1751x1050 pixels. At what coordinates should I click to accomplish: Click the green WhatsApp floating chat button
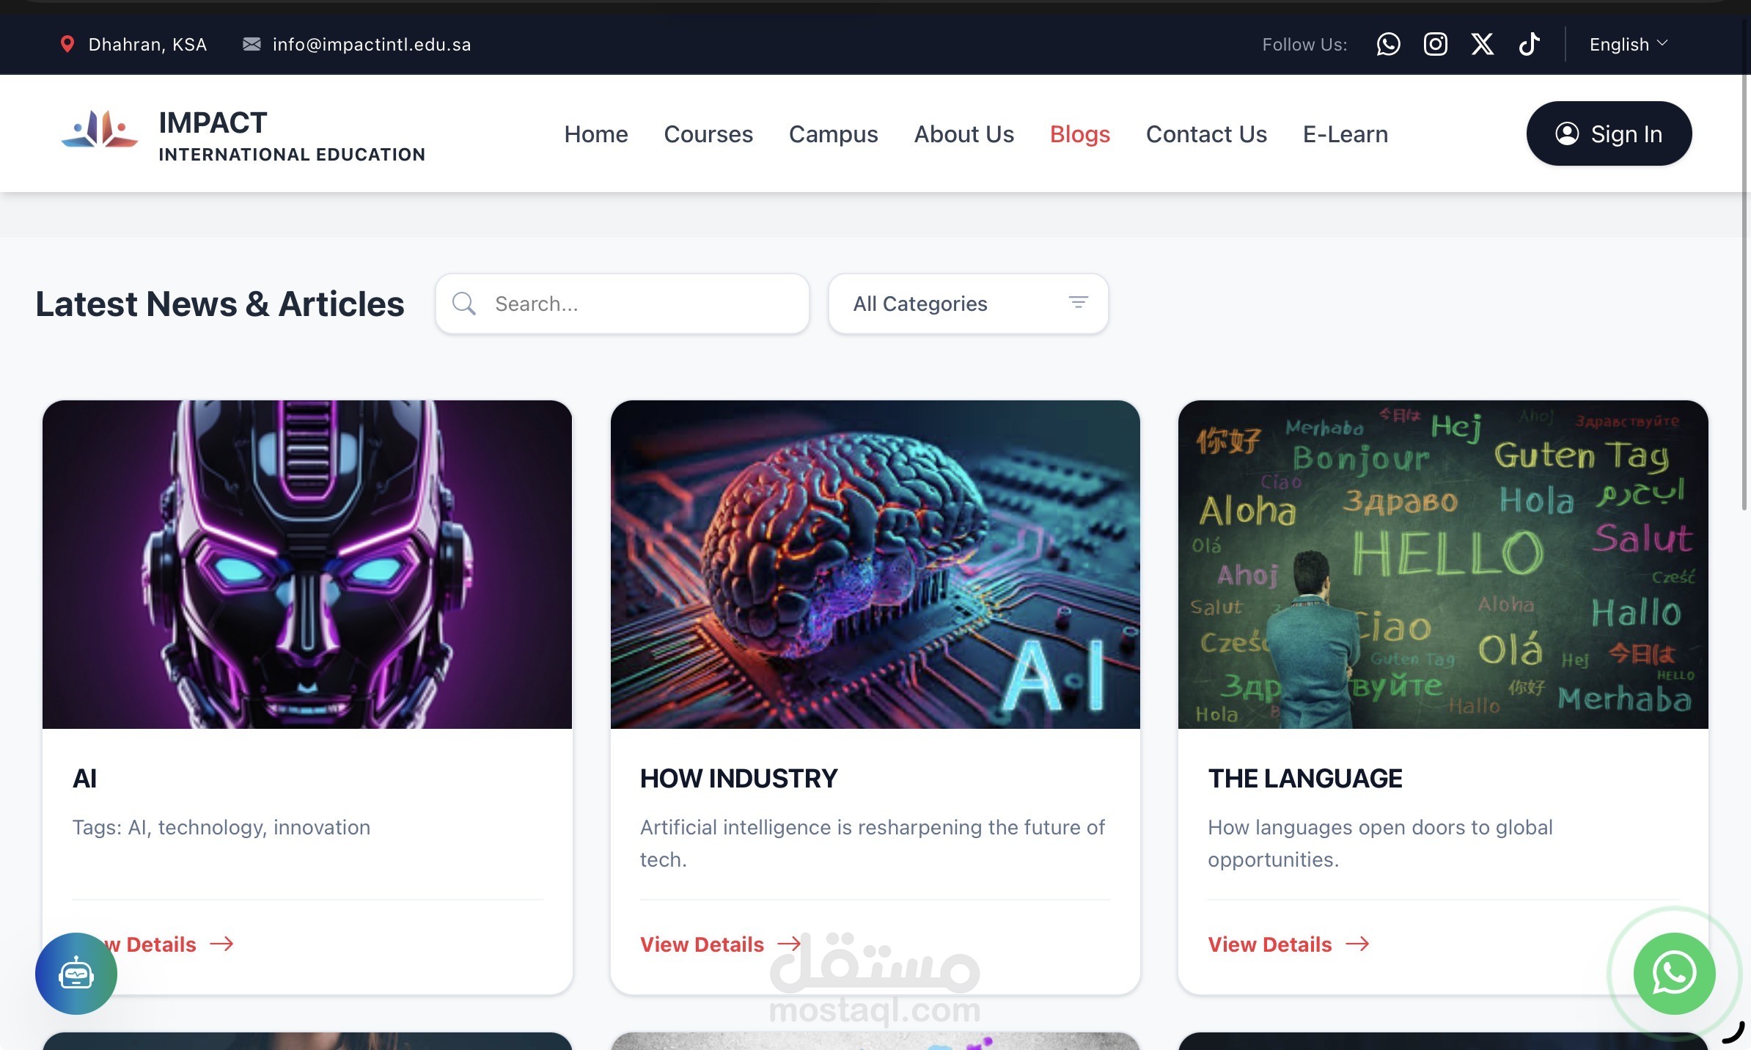1674,973
